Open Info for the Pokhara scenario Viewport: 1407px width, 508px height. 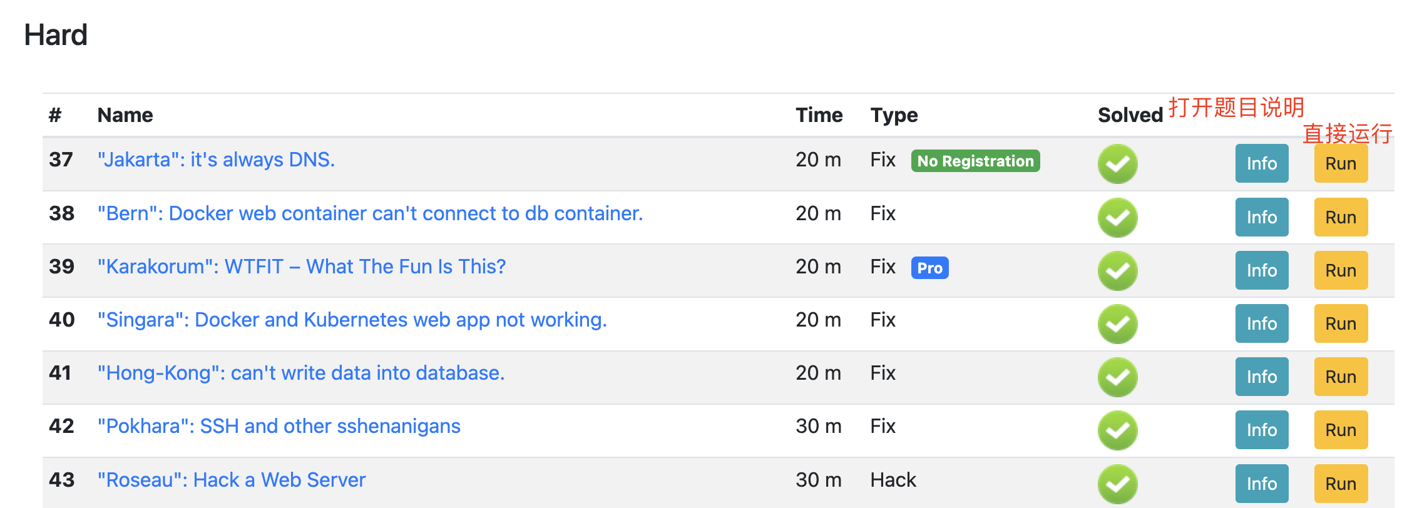(x=1262, y=430)
